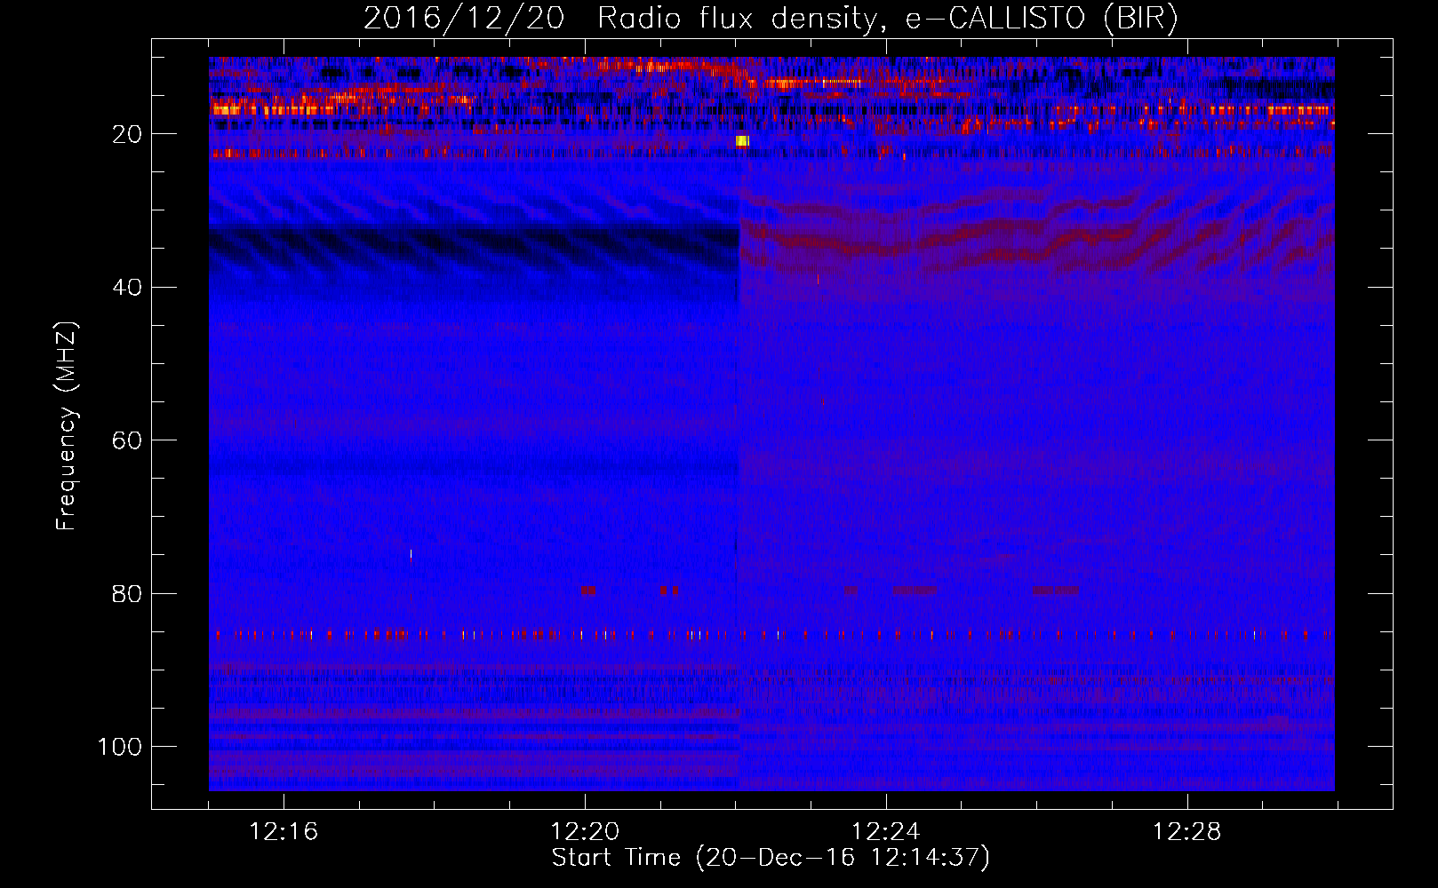
Task: Click the 12:16 time tick label
Action: click(284, 832)
